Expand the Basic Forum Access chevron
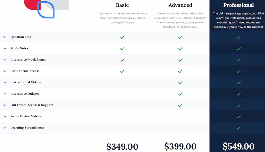This screenshot has width=265, height=152. 5,71
